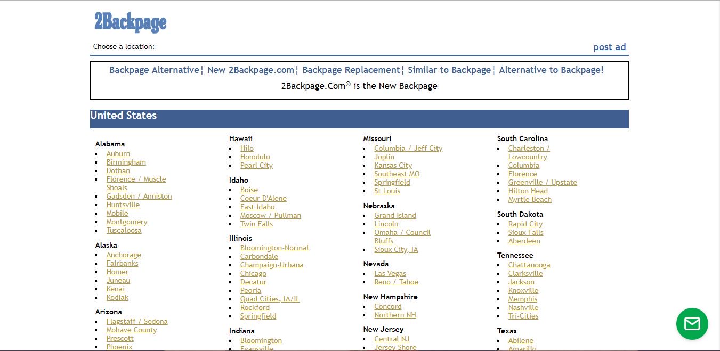
Task: Select Huntsville location
Action: click(x=123, y=205)
